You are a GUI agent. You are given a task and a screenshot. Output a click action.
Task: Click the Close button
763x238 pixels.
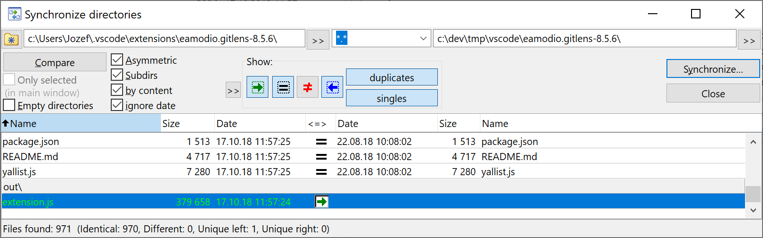coord(713,93)
